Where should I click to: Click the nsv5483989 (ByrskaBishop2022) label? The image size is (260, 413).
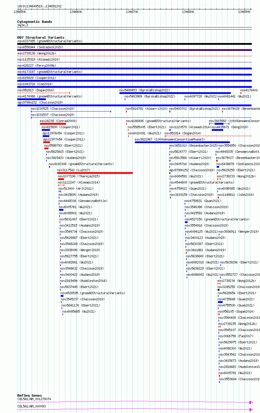[x=150, y=96]
